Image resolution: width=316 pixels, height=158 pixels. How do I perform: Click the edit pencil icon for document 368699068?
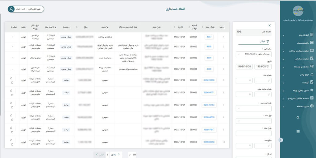(11, 78)
